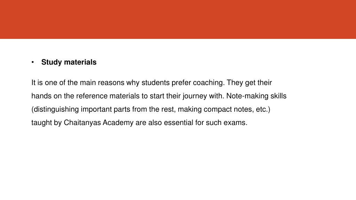Click the phrase "Note-making skills"
Image resolution: width=356 pixels, height=200 pixels.
(256, 96)
